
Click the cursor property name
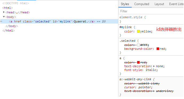pos(129,87)
